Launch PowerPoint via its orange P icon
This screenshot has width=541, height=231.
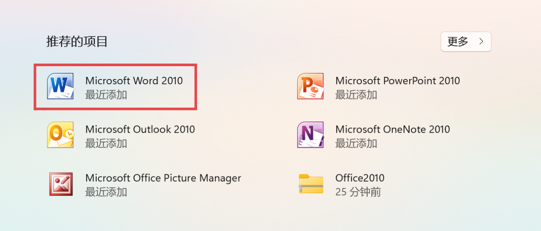310,86
